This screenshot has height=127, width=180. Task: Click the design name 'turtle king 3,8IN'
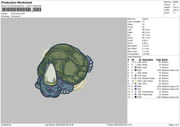tap(18, 13)
